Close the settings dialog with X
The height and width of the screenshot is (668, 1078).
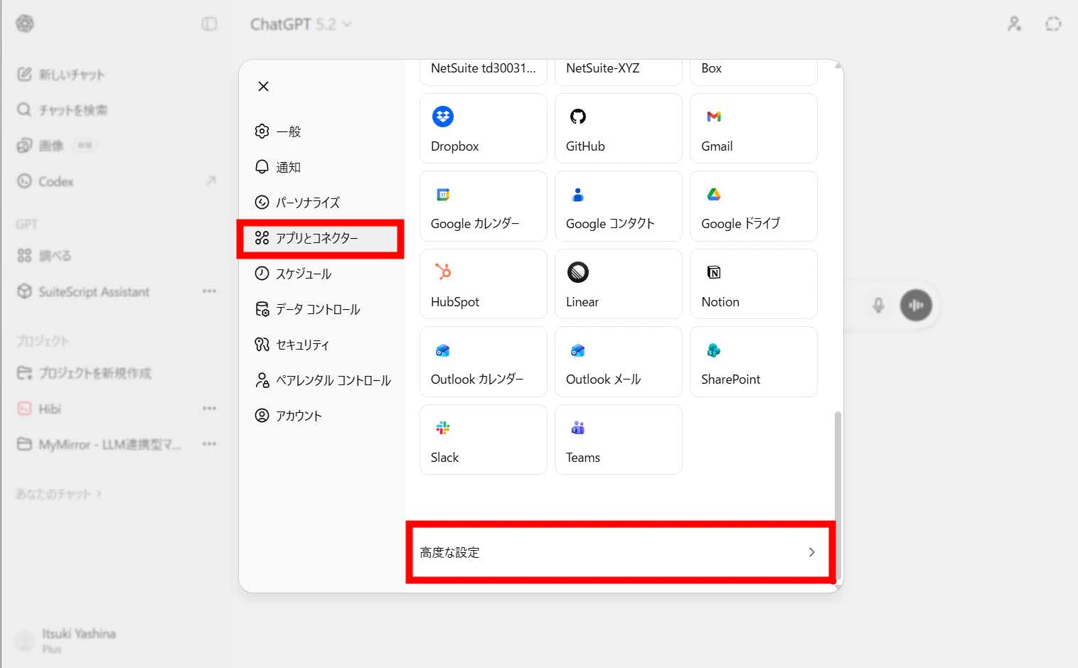click(263, 86)
